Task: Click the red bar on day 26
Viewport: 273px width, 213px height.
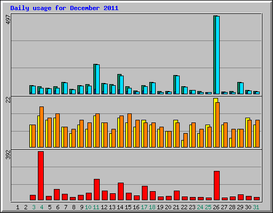Action: click(216, 186)
